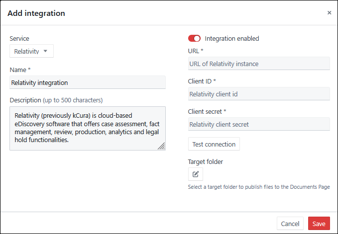Screen dimensions: 338x234
Task: Click the Relativity client id field
Action: pos(259,94)
